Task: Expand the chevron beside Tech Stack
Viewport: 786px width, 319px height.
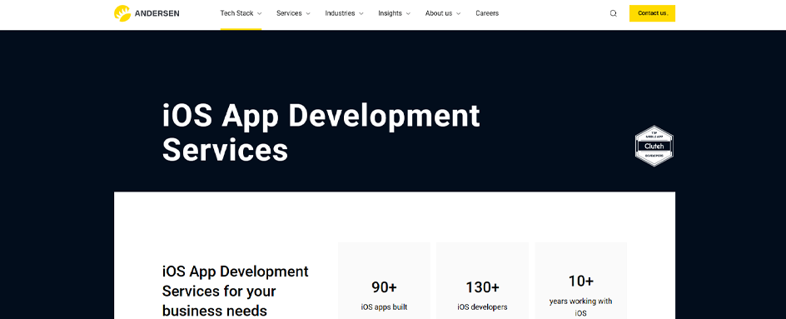Action: [259, 14]
